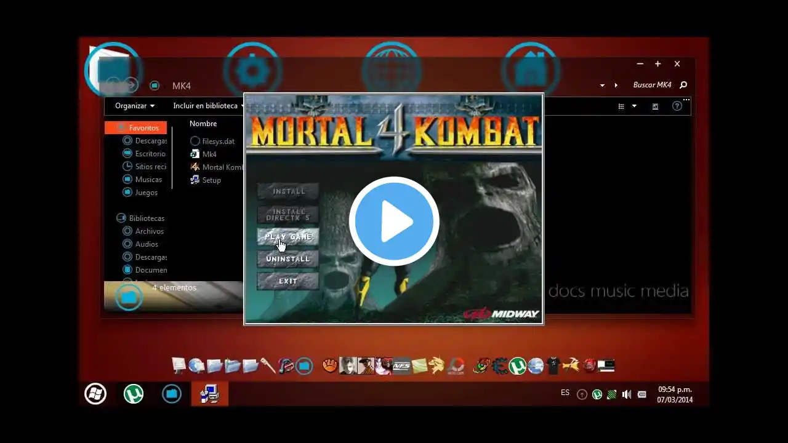Open the volume control in the tray
The image size is (788, 443).
pyautogui.click(x=627, y=394)
